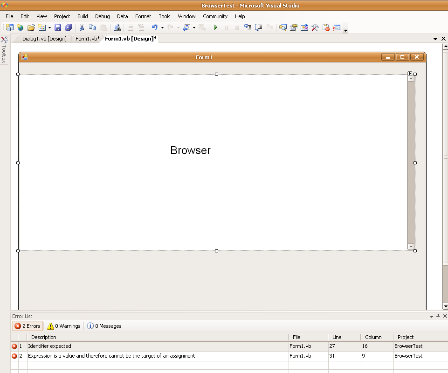
Task: Save the current file with floppy icon
Action: 58,27
